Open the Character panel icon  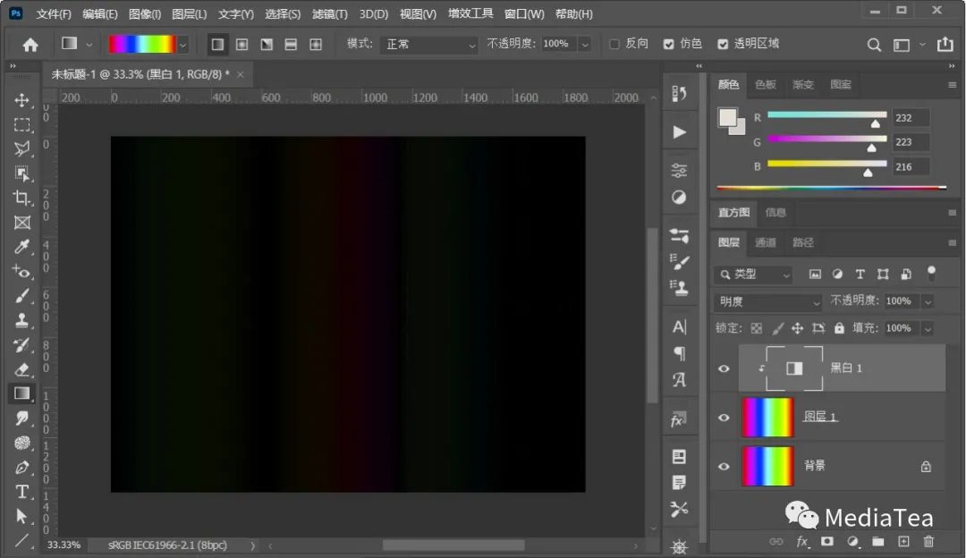(680, 326)
